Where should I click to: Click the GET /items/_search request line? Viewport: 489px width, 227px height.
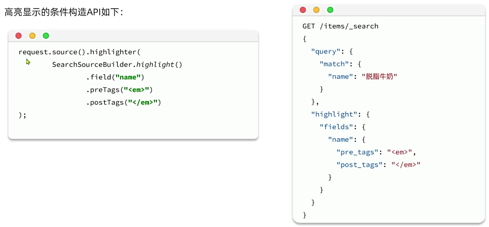(340, 26)
